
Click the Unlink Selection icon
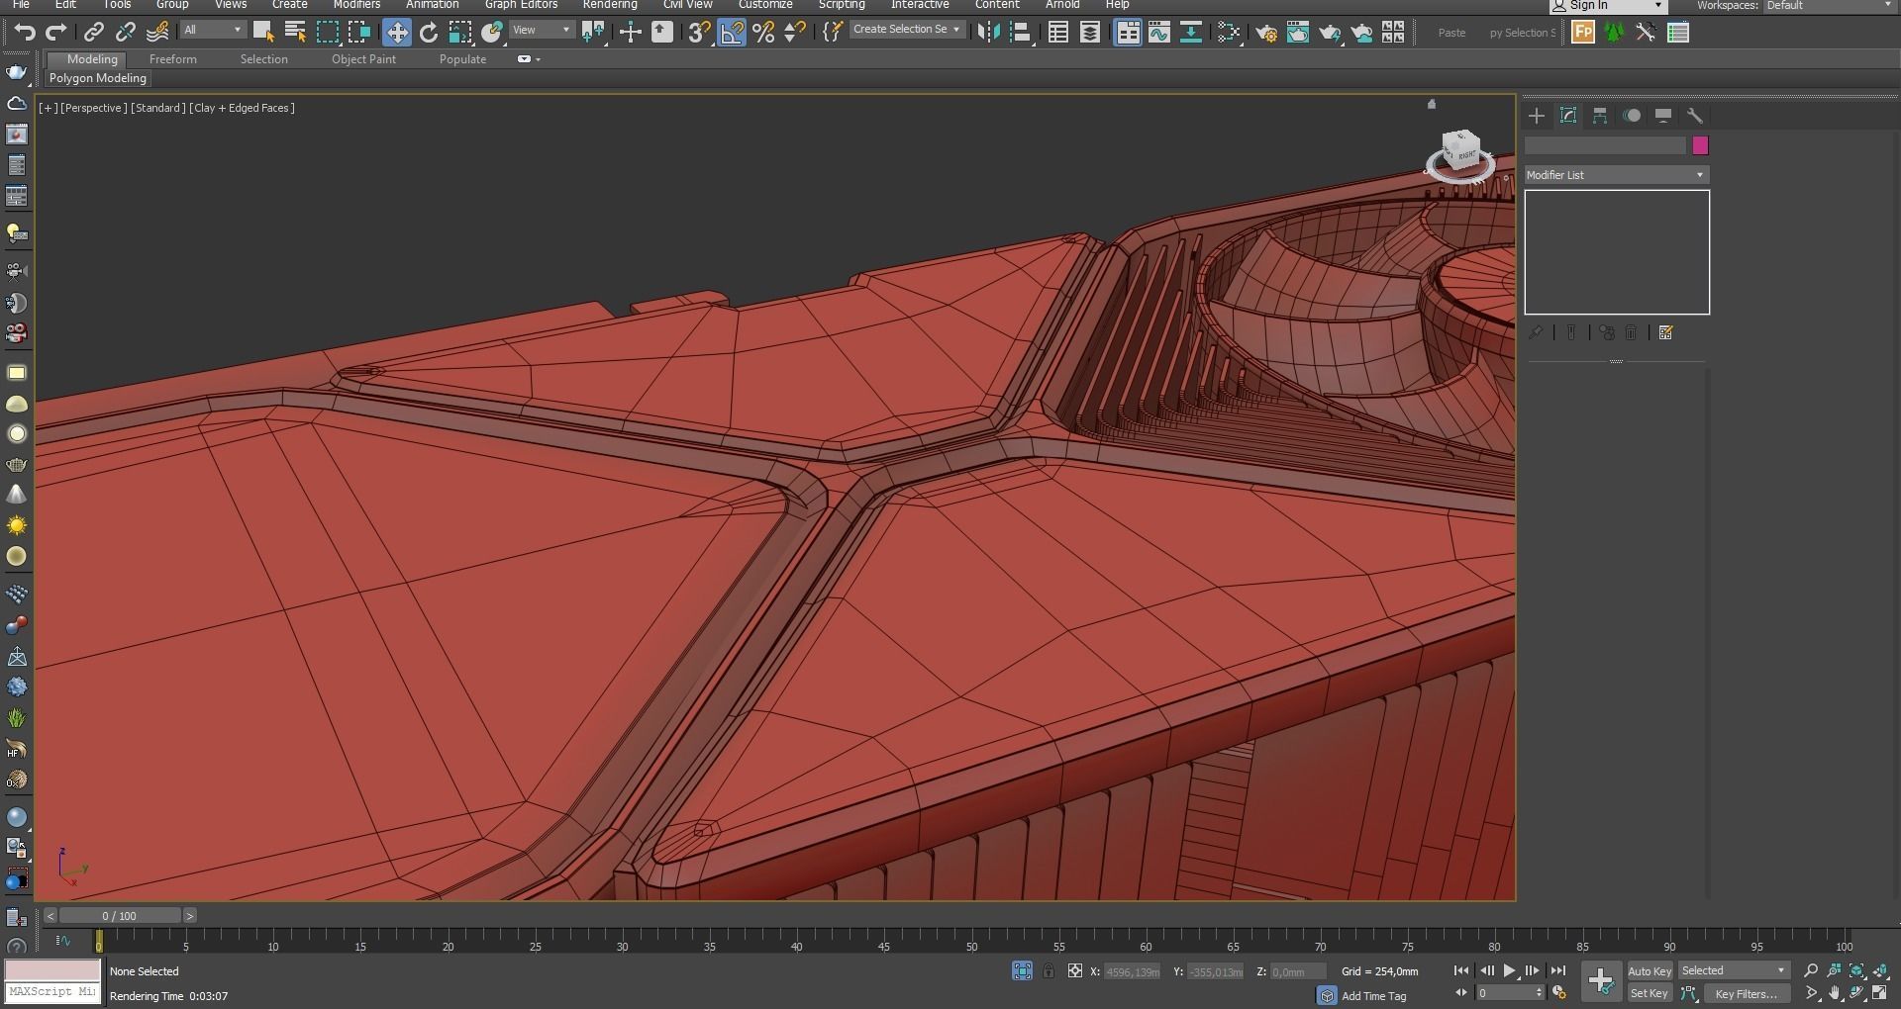[x=126, y=32]
